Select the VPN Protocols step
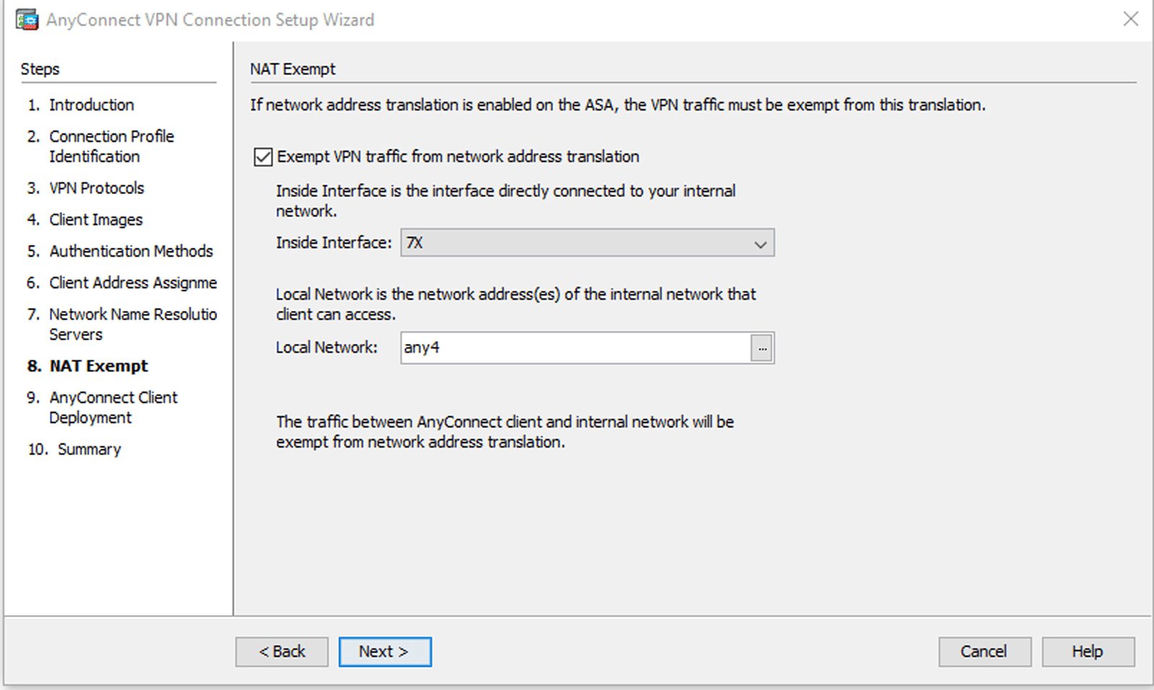Viewport: 1154px width, 690px height. (94, 188)
